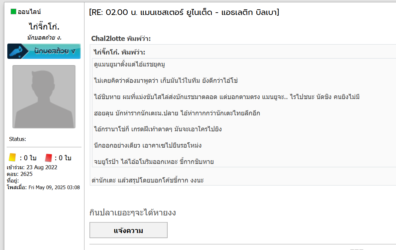
Task: Click the username ไก่จิ๊กโก๋.
Action: [44, 26]
